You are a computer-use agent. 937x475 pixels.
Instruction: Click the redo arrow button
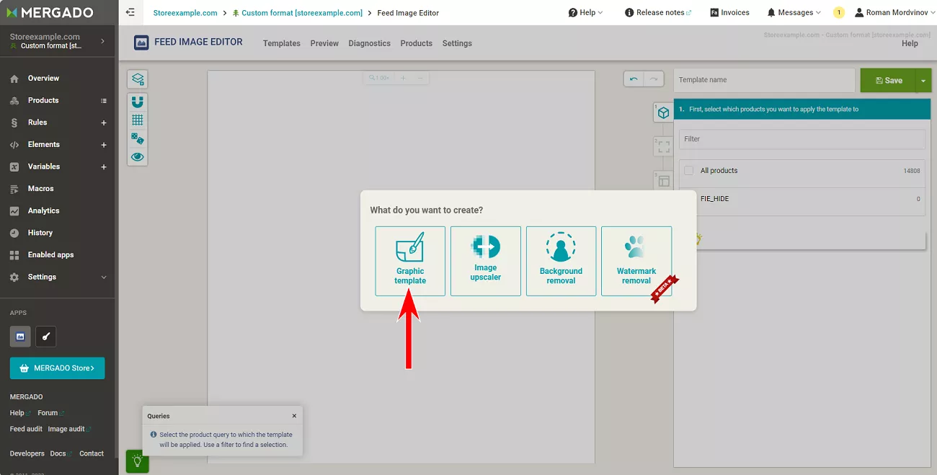(x=654, y=79)
